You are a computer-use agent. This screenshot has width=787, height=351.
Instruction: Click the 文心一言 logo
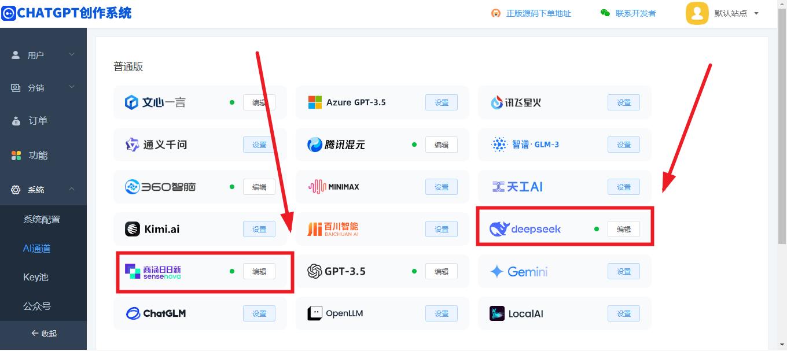pyautogui.click(x=155, y=102)
